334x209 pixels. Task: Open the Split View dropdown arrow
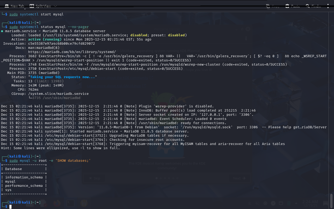pos(55,6)
